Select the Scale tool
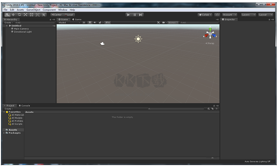The image size is (279, 167). [25, 15]
